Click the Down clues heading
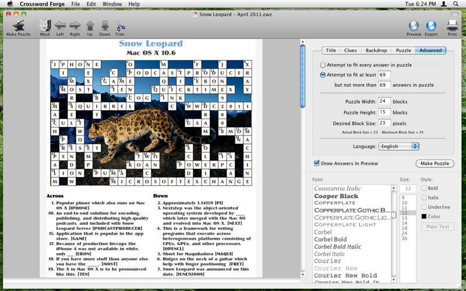Viewport: 466px width, 291px height. click(x=161, y=196)
